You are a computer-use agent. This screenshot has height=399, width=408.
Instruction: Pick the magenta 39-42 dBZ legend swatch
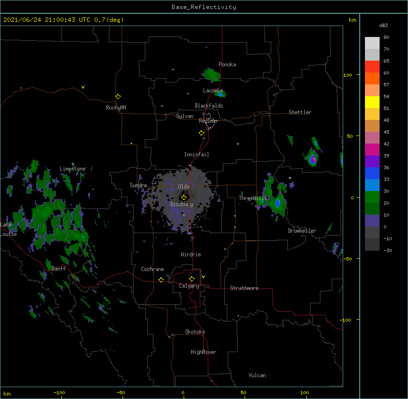[x=372, y=149]
